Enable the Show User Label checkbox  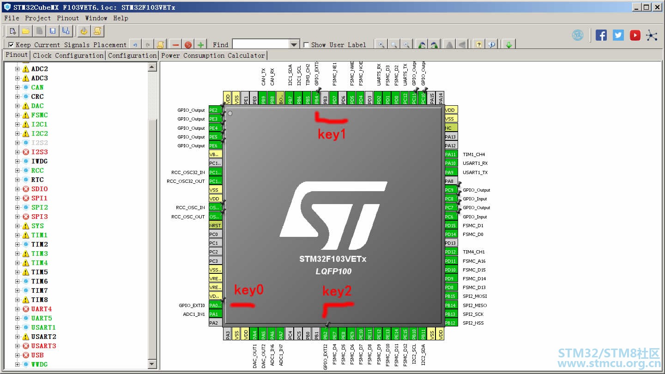point(306,45)
